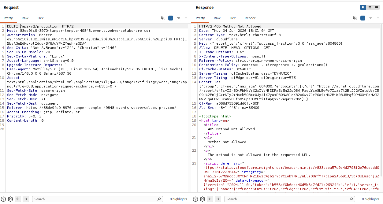Switch to Request Raw tab
Screen dimensions: 383x204
tap(25, 18)
